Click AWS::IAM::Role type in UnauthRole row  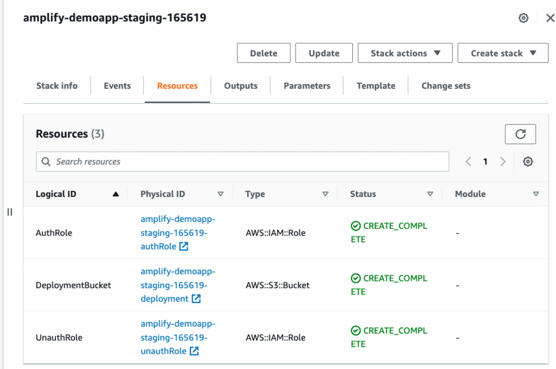point(275,338)
